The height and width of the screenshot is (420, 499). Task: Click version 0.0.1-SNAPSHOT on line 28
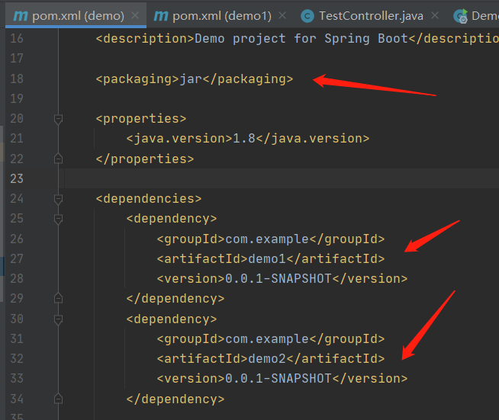(282, 278)
